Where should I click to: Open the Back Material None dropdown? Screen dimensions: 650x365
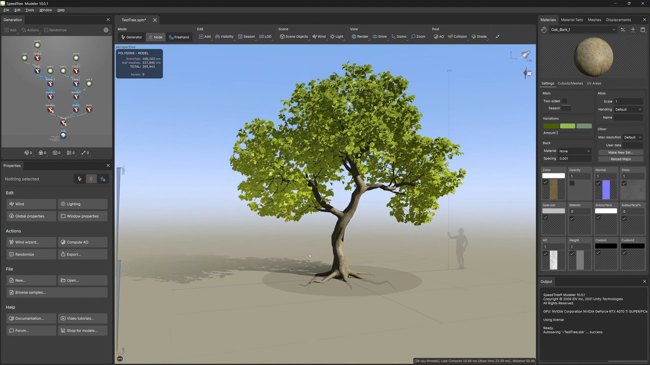(x=575, y=151)
